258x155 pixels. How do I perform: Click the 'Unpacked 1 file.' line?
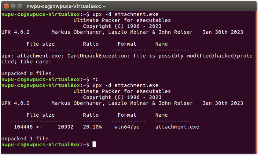pyautogui.click(x=26, y=139)
